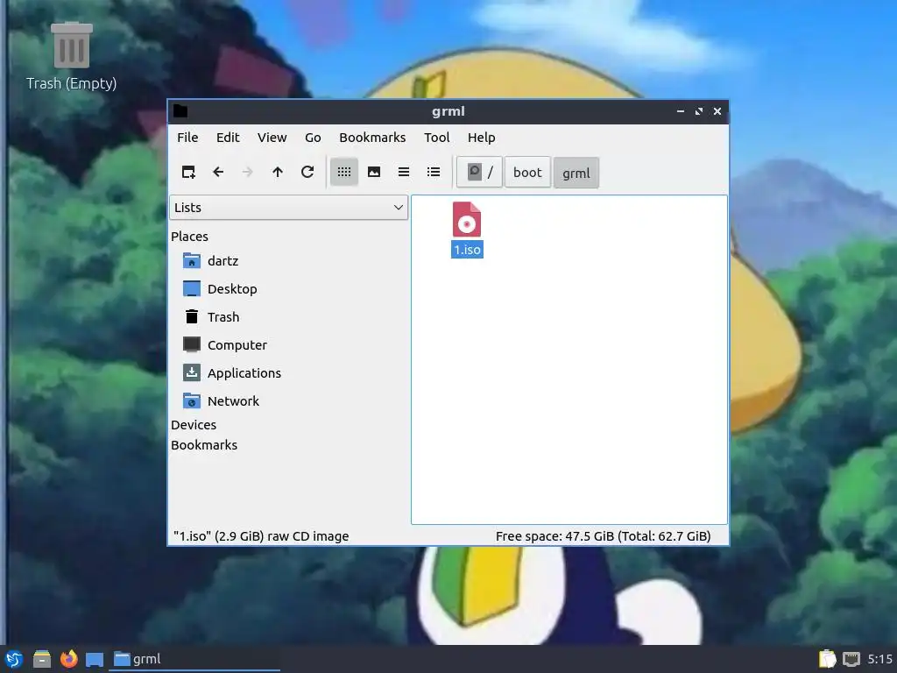Select Trash (Empty) desktop icon
The width and height of the screenshot is (897, 673).
tap(72, 56)
